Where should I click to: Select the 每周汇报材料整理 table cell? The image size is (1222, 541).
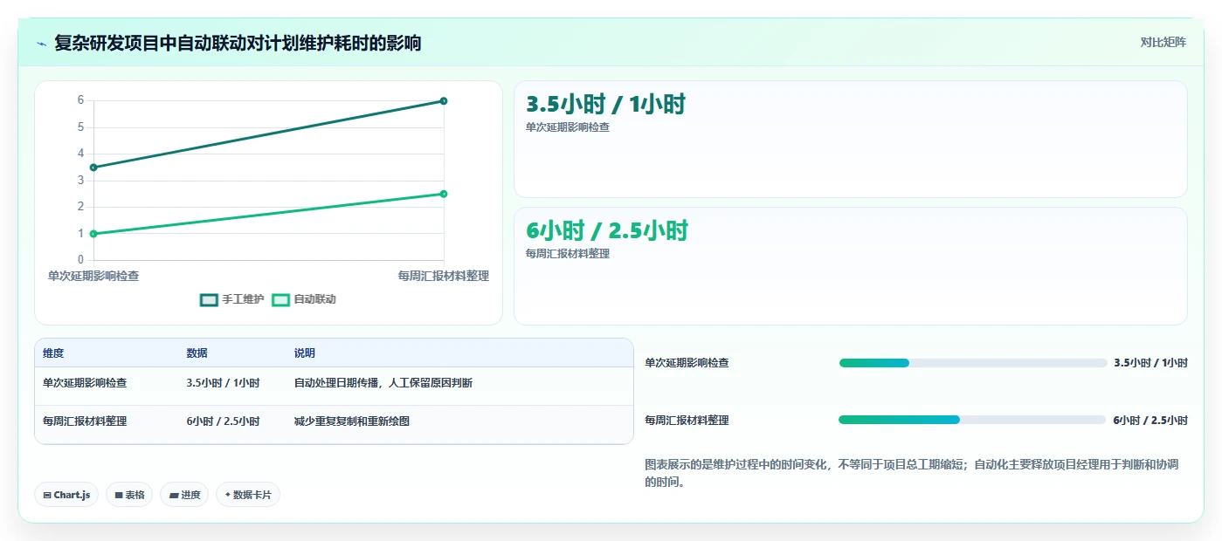pyautogui.click(x=85, y=421)
